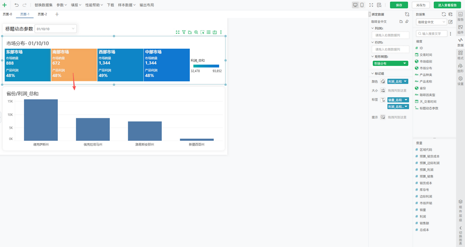The height and width of the screenshot is (247, 465).
Task: Toggle fullscreen view icon in top bar
Action: (x=371, y=5)
